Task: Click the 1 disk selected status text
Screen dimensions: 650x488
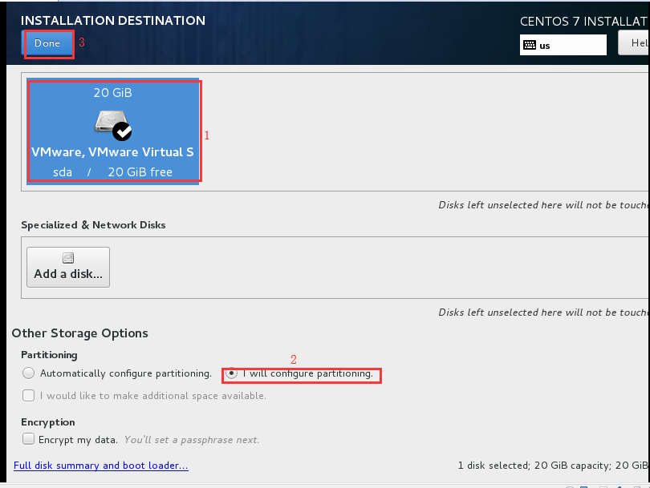Action: point(554,466)
